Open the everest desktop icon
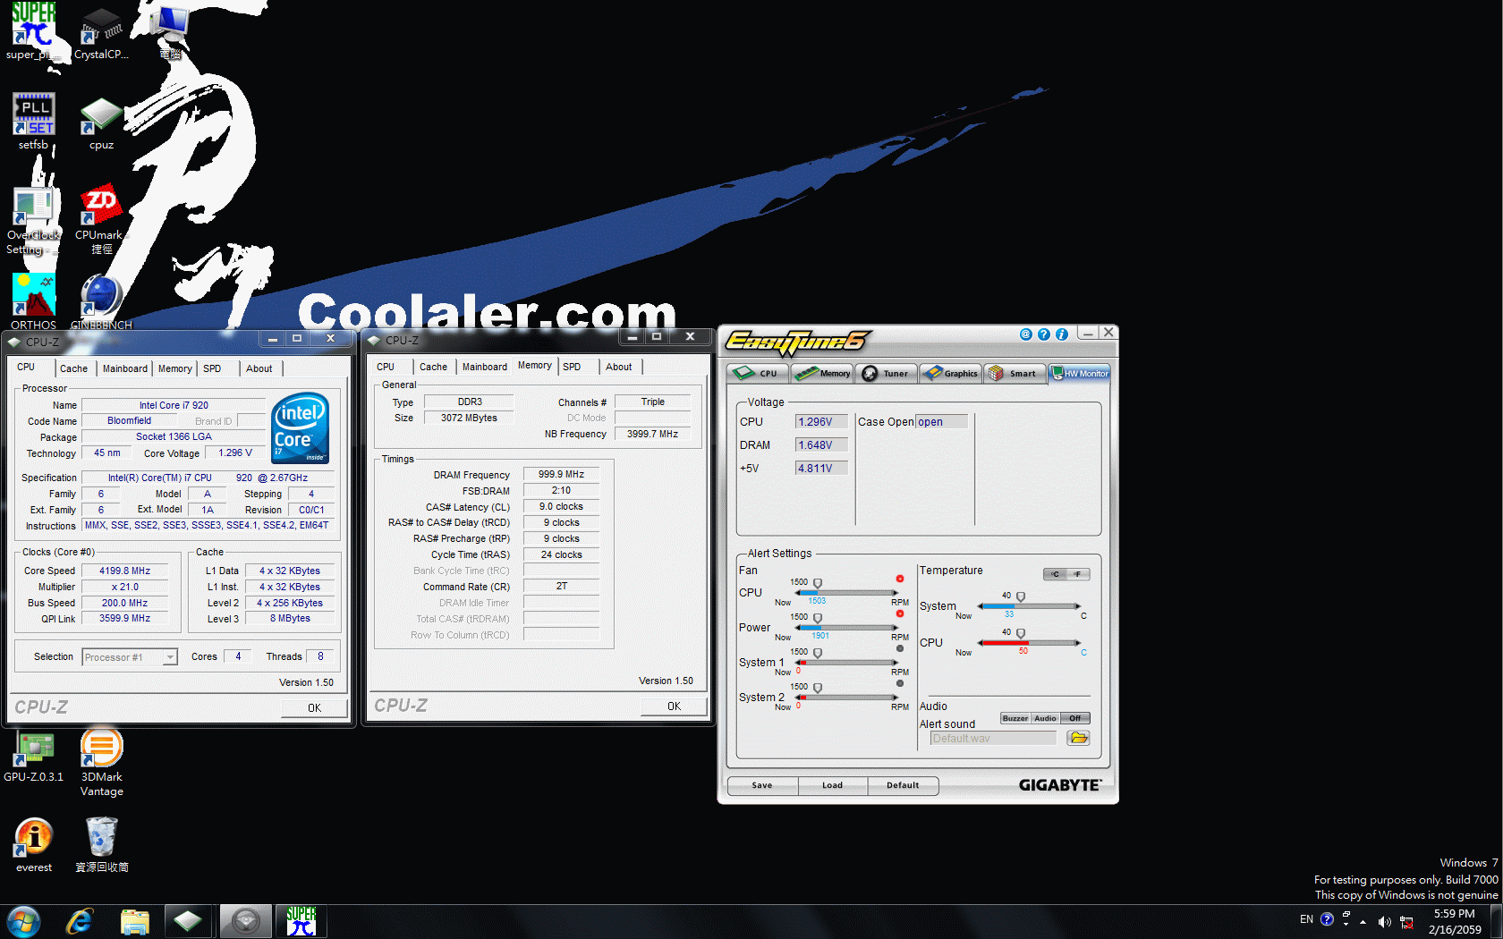The image size is (1503, 939). [x=33, y=845]
